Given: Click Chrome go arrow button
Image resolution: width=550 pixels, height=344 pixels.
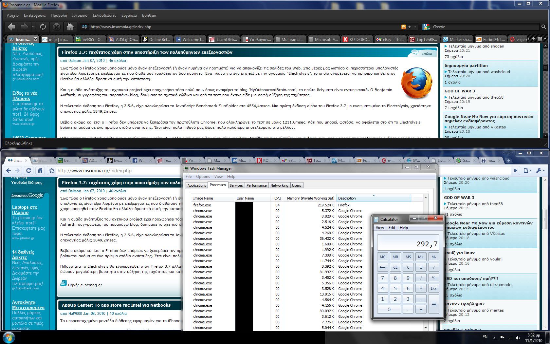Looking at the screenshot, I should 516,170.
